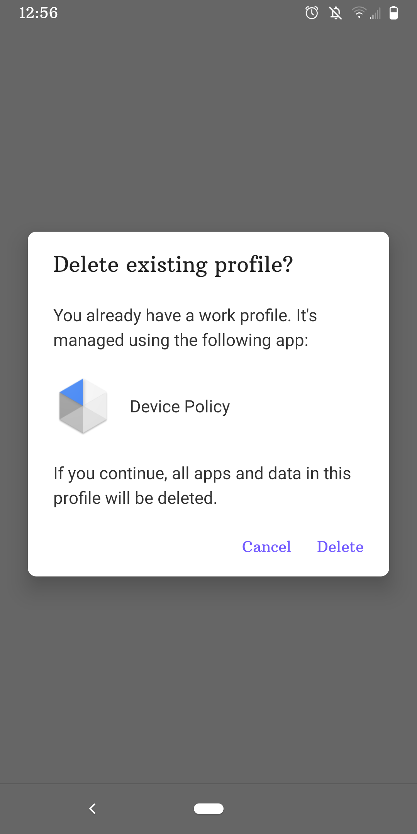Image resolution: width=417 pixels, height=834 pixels.
Task: Tap dimmed area below the dialog
Action: tap(208, 680)
